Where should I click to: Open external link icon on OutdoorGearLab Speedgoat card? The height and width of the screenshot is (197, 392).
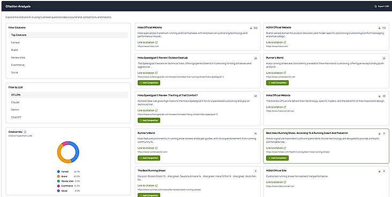[156, 73]
